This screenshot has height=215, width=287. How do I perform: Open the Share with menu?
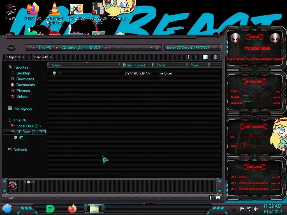pos(42,57)
